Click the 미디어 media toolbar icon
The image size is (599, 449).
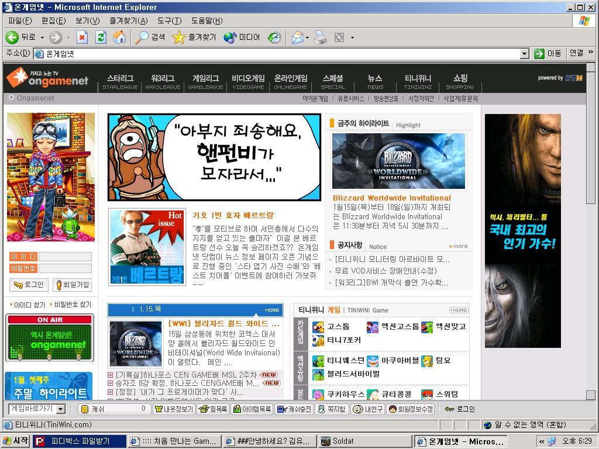pyautogui.click(x=242, y=37)
